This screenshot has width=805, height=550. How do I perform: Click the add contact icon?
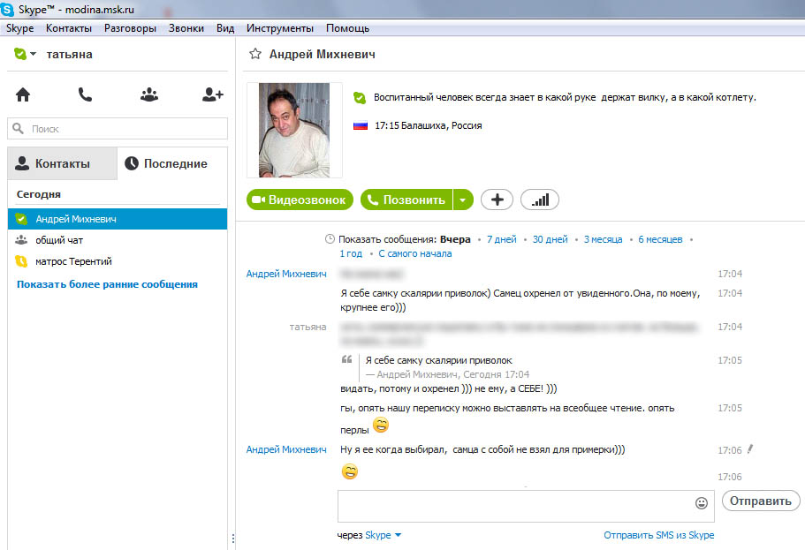(x=213, y=94)
